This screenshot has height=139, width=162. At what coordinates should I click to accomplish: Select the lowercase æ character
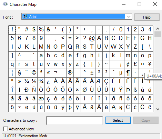tap(41, 99)
